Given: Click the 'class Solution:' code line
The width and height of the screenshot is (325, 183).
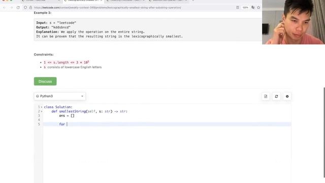Looking at the screenshot, I should click(58, 107).
